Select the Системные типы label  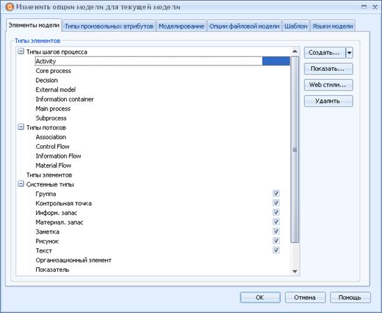pos(50,184)
